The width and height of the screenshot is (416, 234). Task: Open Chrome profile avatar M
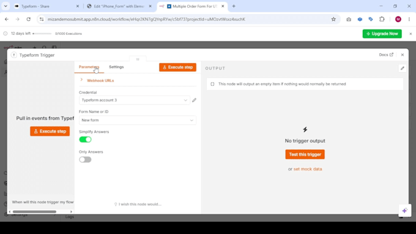pos(398,19)
